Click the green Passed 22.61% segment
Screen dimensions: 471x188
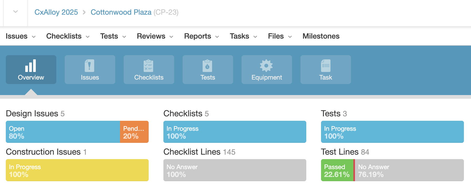pos(337,170)
